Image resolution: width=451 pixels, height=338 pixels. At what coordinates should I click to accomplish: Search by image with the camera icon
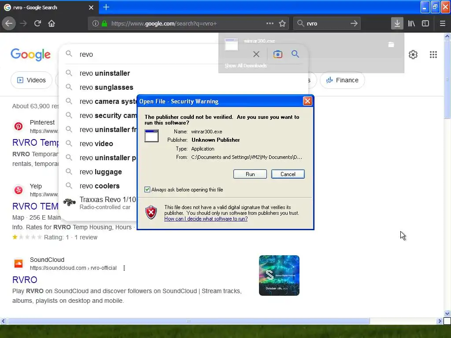277,54
